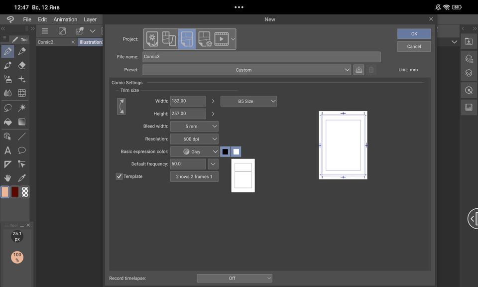
Task: Open the hamburger menu in command bar
Action: [x=45, y=31]
